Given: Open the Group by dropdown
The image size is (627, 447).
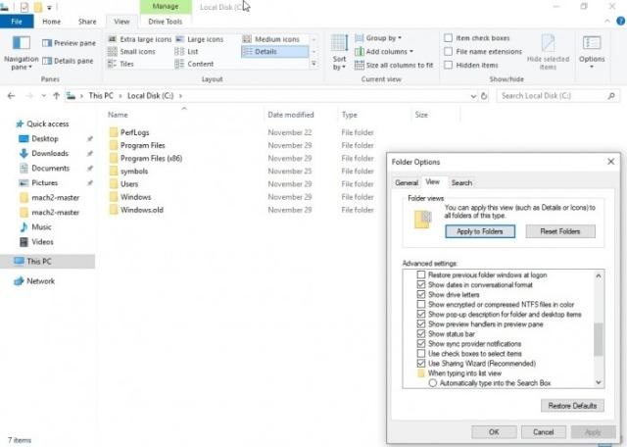Looking at the screenshot, I should pos(378,38).
